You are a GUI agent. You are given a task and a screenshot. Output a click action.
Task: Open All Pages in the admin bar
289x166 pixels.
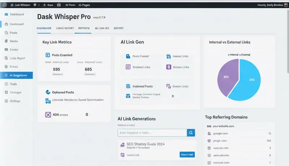pos(84,5)
